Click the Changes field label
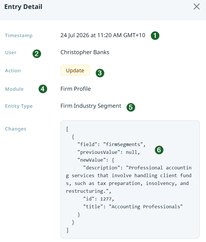This screenshot has height=242, width=206. (x=16, y=129)
